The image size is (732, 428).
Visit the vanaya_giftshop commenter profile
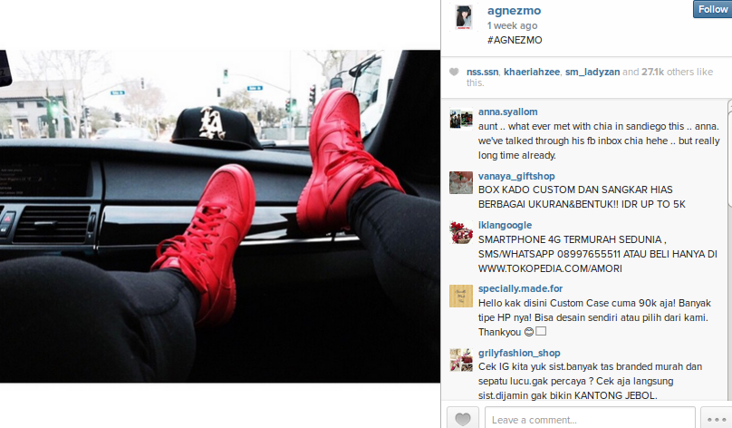[516, 176]
